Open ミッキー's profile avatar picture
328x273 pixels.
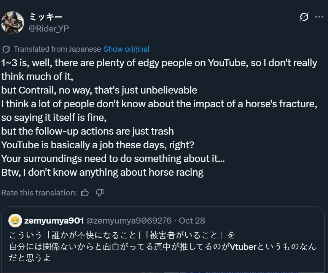point(13,22)
